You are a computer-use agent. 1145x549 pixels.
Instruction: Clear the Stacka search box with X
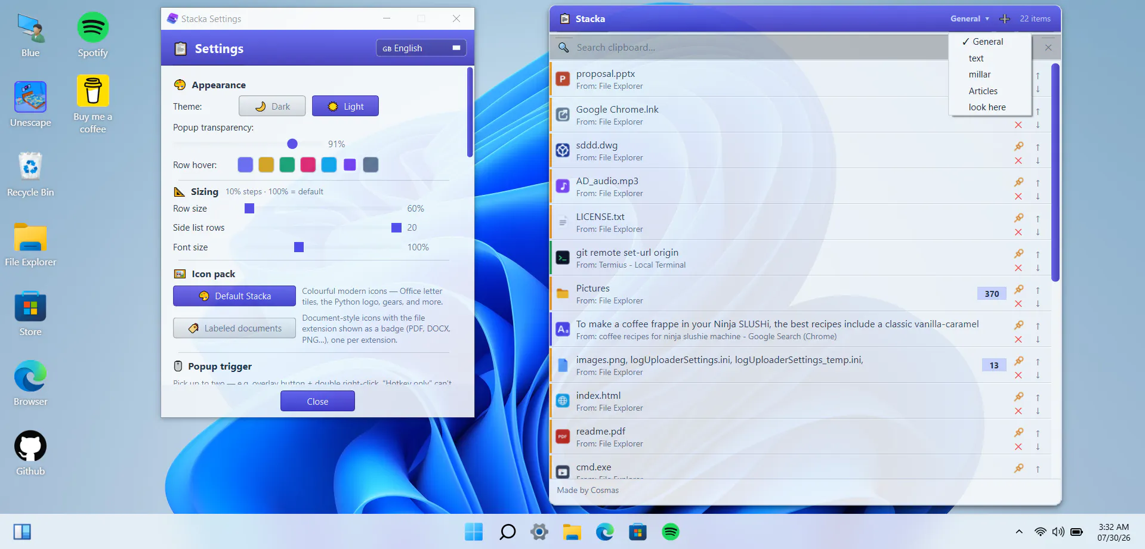point(1048,47)
